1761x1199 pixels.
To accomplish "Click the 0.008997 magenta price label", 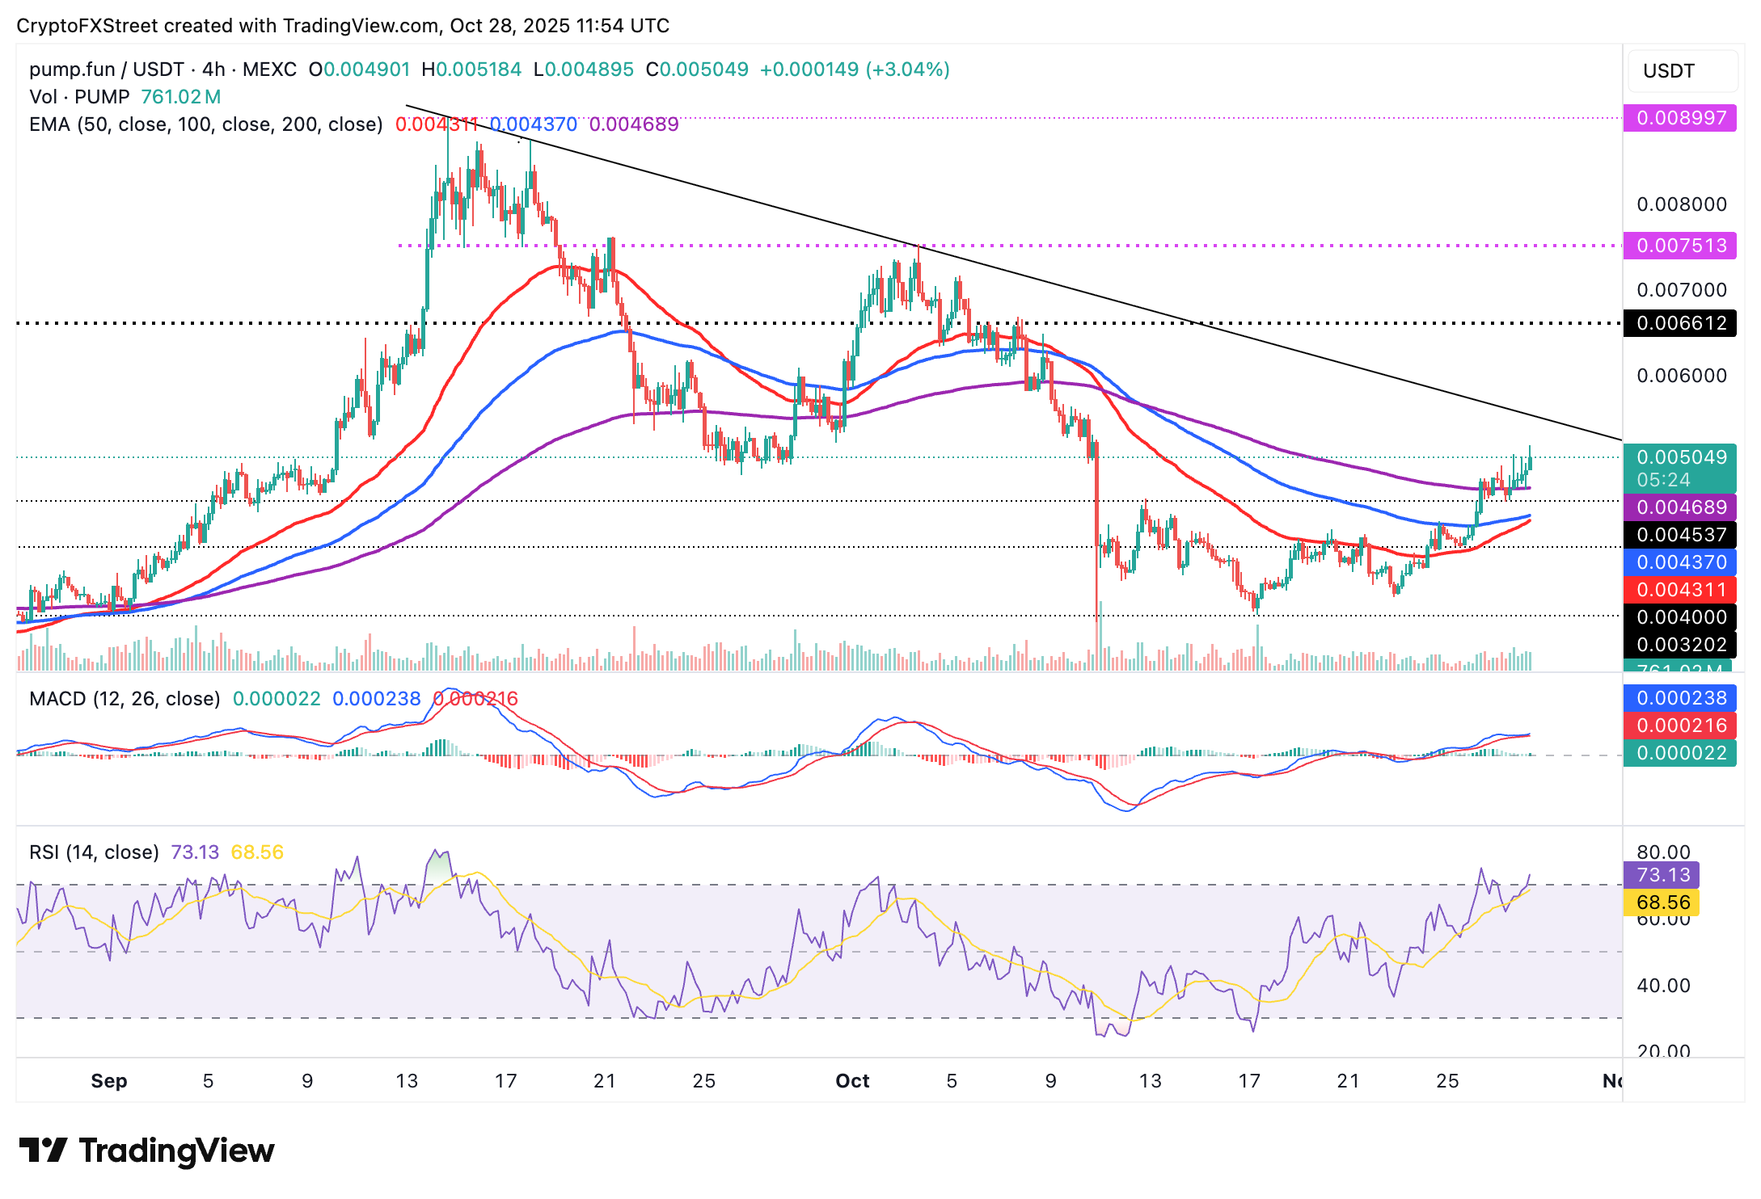I will (x=1680, y=118).
